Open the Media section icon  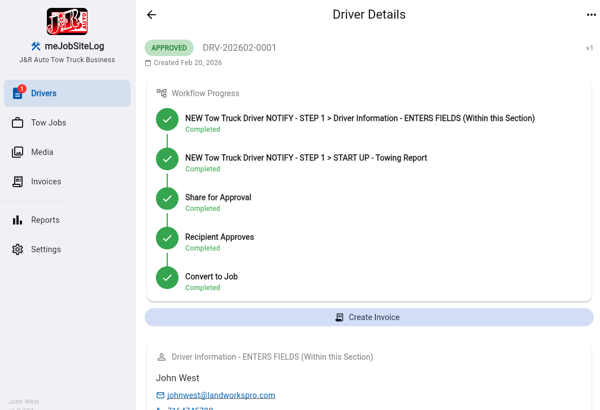pyautogui.click(x=18, y=152)
